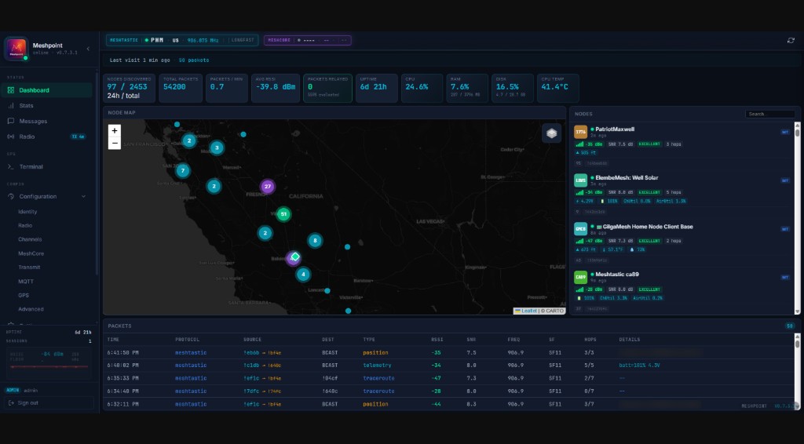Open MQTT configuration
Viewport: 804px width, 444px height.
tap(26, 282)
